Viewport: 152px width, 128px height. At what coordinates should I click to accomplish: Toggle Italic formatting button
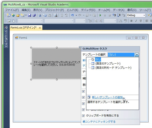pos(136,21)
